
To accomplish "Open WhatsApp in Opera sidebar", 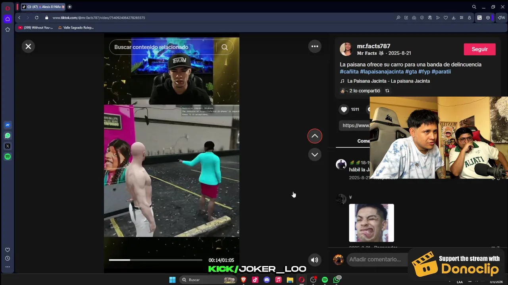I will 8,136.
